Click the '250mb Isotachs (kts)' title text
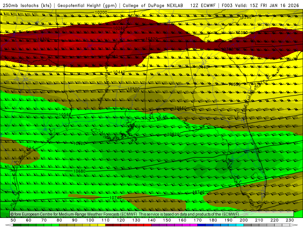The height and width of the screenshot is (227, 303). coord(27,5)
